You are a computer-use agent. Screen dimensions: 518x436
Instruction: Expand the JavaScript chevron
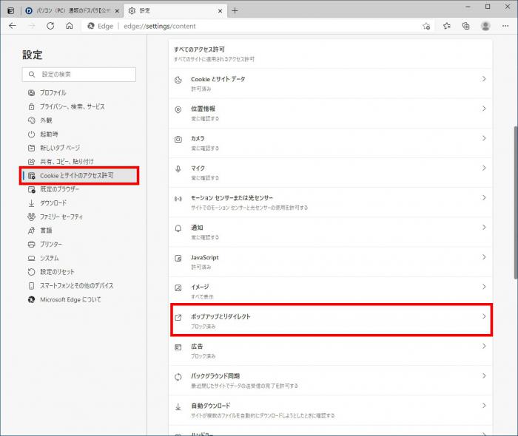point(484,257)
